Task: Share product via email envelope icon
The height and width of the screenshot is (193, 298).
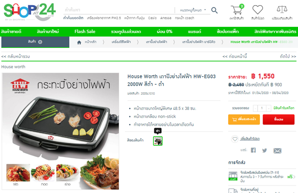Action: [x=278, y=151]
